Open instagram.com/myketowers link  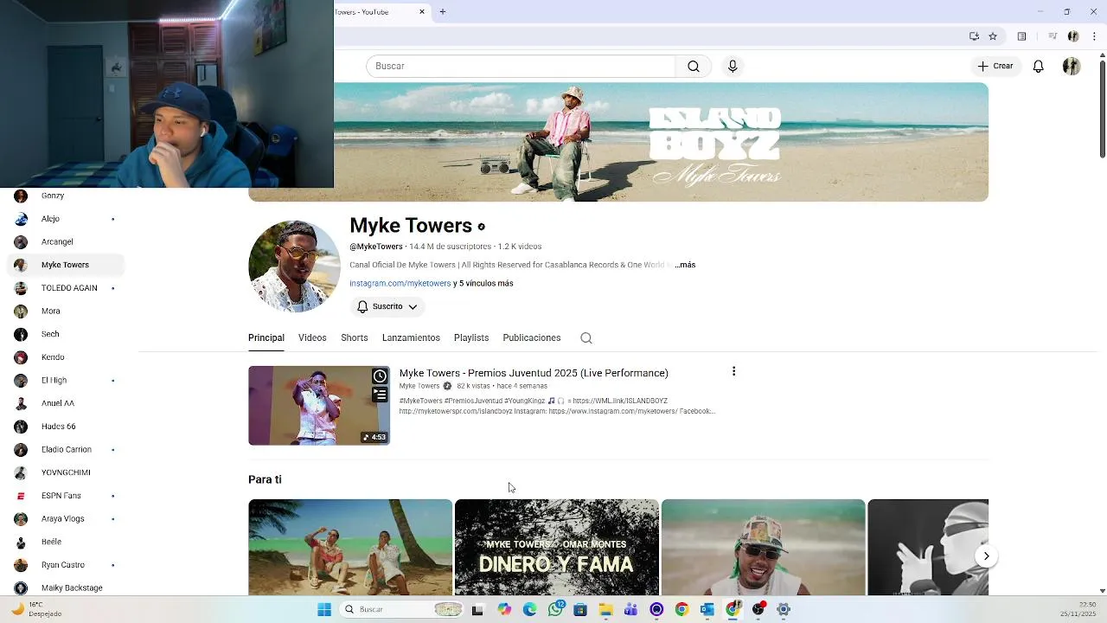click(400, 283)
